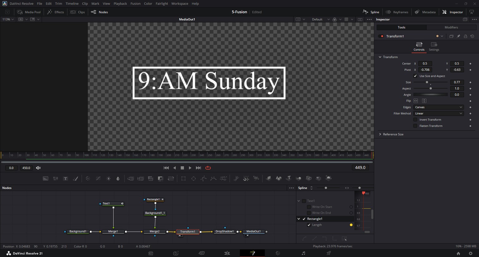Open the viewer zoom 113% dropdown
The image size is (479, 257).
coord(8,19)
